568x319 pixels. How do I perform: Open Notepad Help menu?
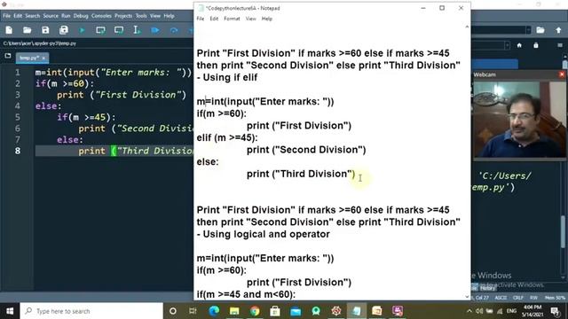267,19
